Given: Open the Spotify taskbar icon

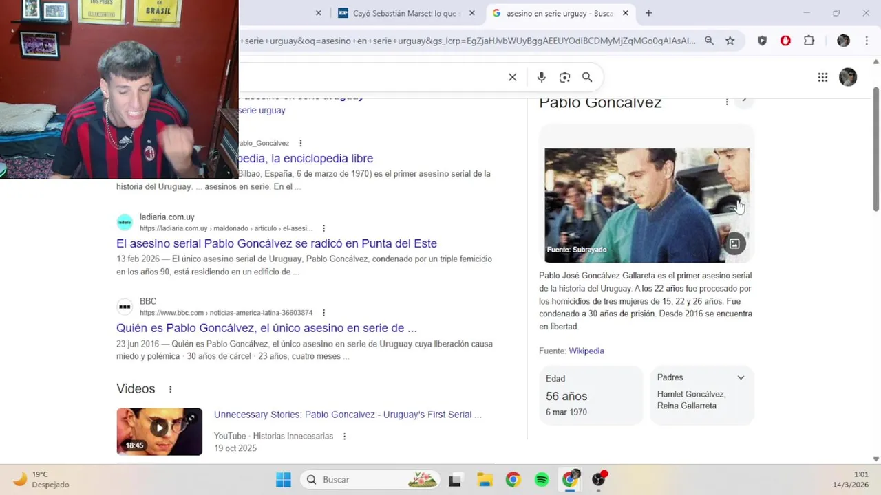Looking at the screenshot, I should (x=542, y=480).
